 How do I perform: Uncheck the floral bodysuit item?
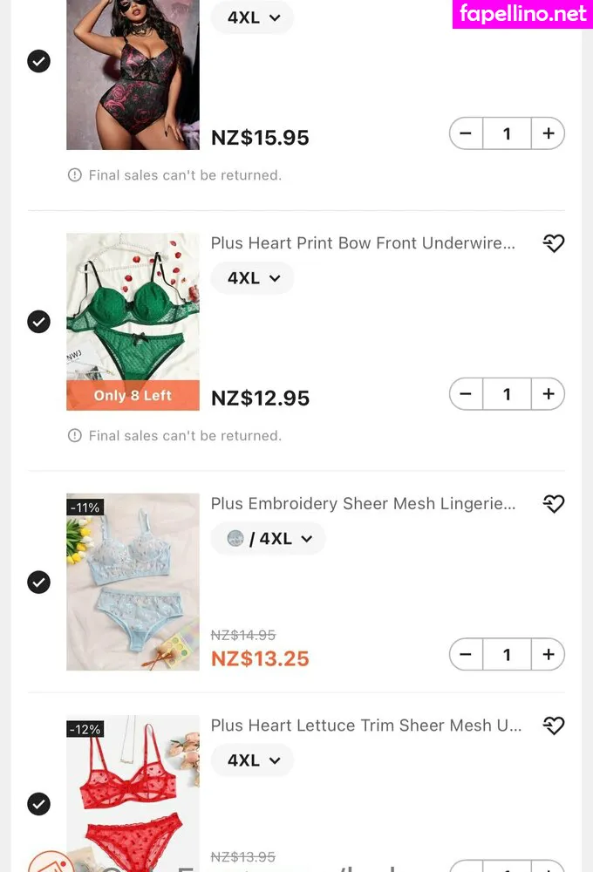[39, 61]
